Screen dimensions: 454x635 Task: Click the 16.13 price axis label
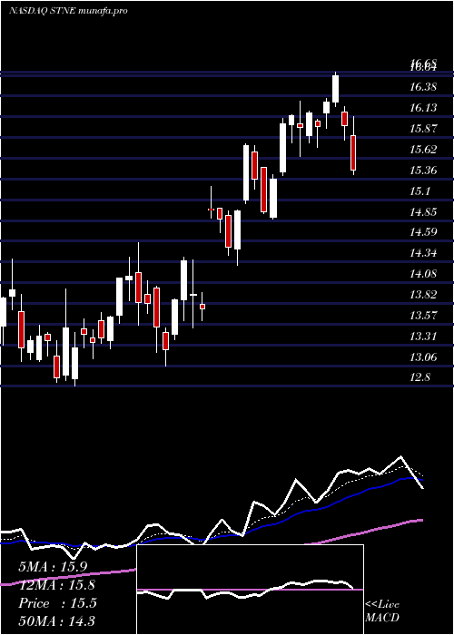tap(423, 108)
